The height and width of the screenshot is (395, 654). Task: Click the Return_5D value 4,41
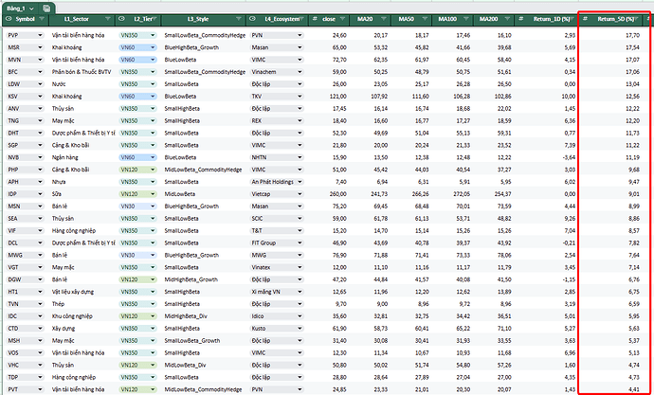click(x=633, y=389)
